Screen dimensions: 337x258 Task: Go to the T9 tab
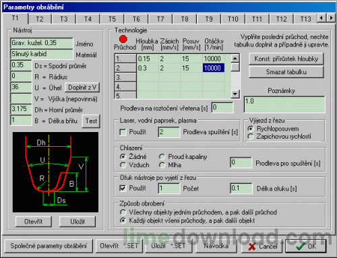pyautogui.click(x=209, y=19)
